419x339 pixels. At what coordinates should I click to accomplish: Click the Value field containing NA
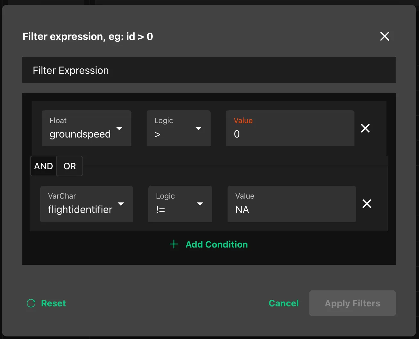pos(291,209)
